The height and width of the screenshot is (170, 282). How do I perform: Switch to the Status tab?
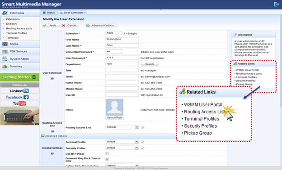[49, 13]
